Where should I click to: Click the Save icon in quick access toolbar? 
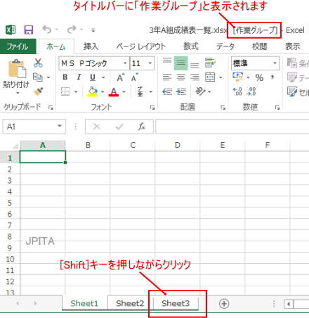tap(29, 30)
